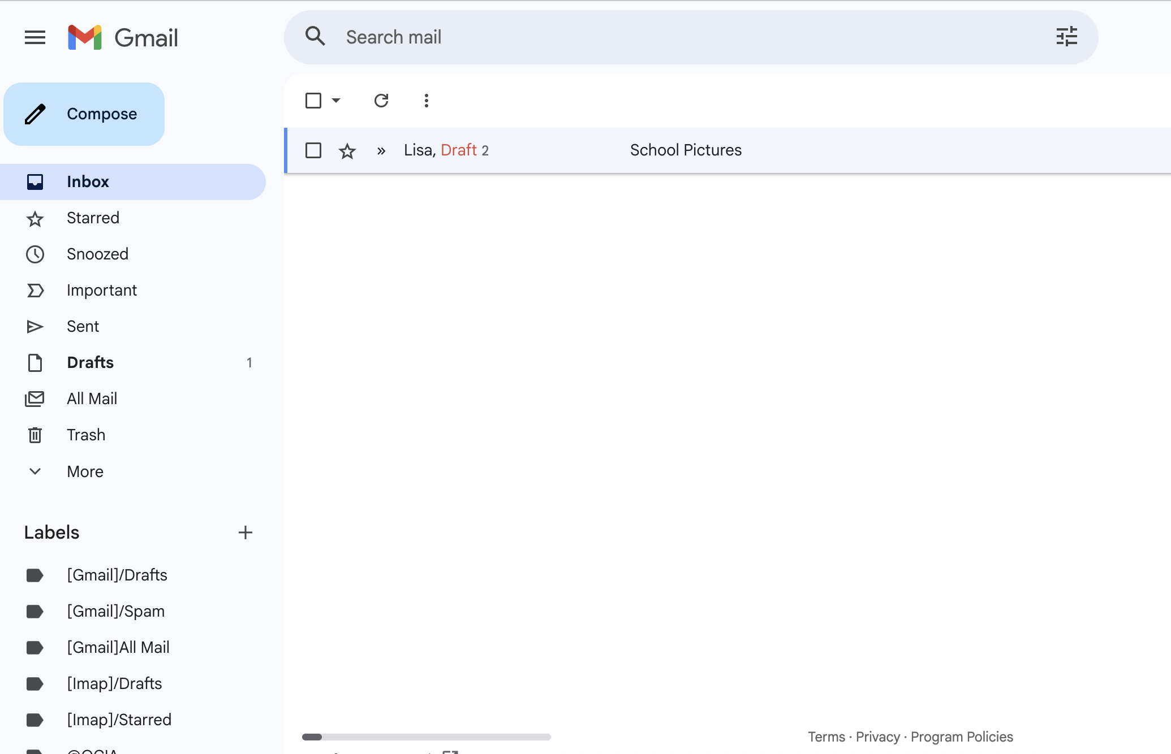Tick the School Pictures email checkbox
The width and height of the screenshot is (1171, 754).
tap(313, 150)
